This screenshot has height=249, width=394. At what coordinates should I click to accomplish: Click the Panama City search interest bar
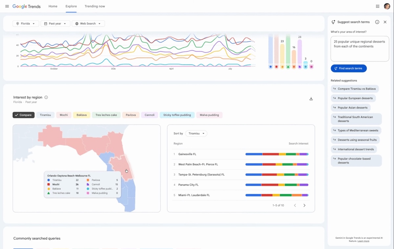click(x=277, y=185)
